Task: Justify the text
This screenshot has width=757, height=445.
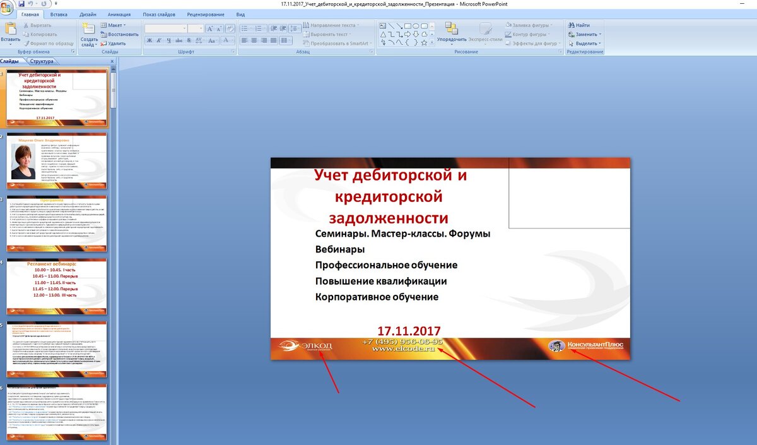Action: point(273,40)
